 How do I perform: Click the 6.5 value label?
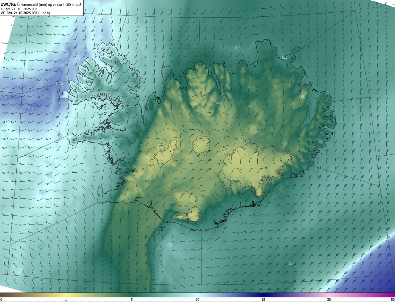[238, 48]
